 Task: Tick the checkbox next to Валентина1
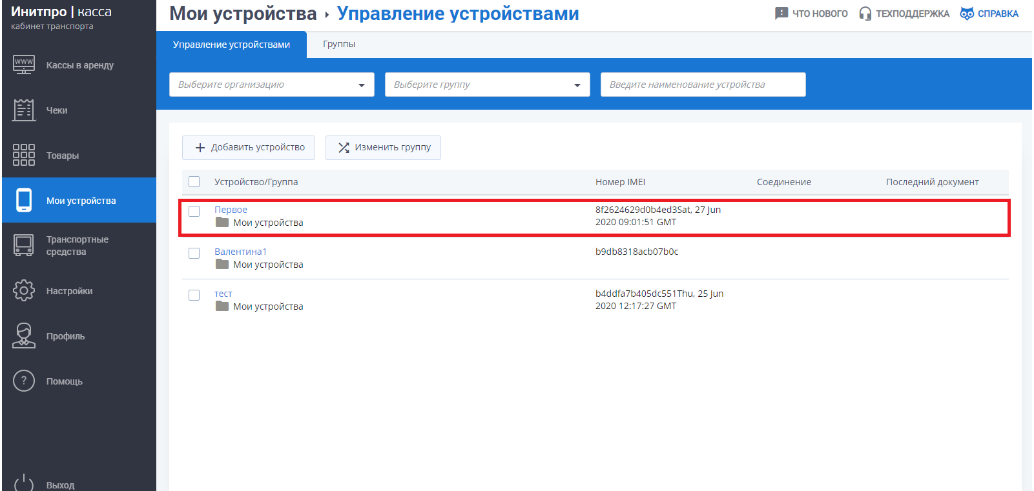tap(194, 253)
